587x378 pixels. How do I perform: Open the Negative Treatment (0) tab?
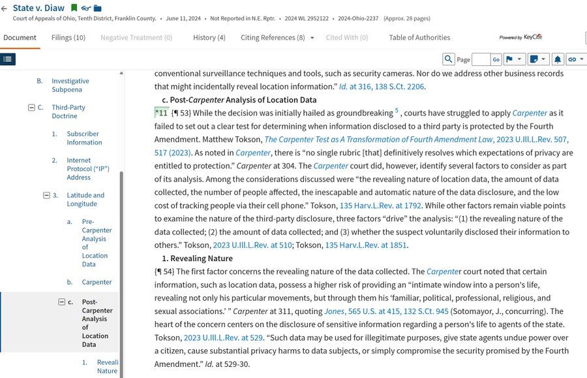(x=136, y=37)
